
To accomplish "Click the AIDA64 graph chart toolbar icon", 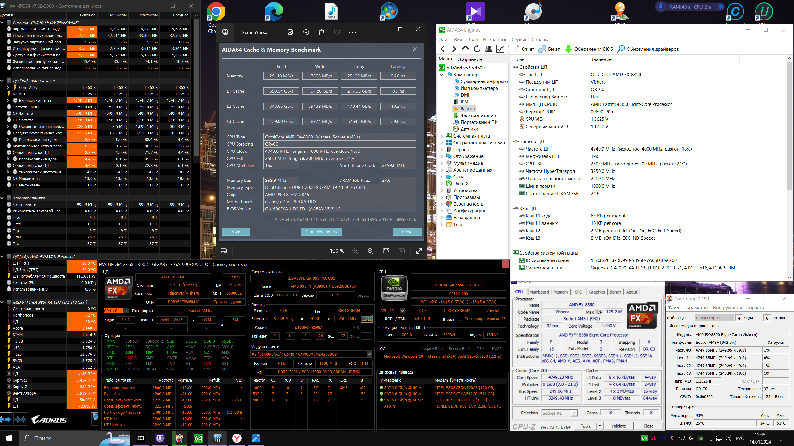I will (500, 49).
